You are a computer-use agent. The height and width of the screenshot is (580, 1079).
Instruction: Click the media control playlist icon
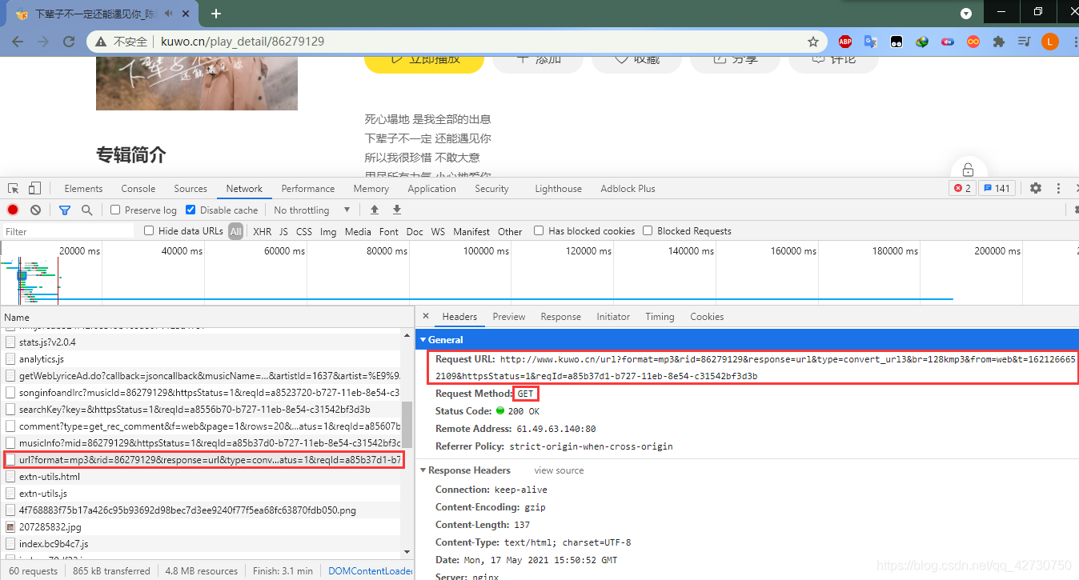pyautogui.click(x=1024, y=42)
